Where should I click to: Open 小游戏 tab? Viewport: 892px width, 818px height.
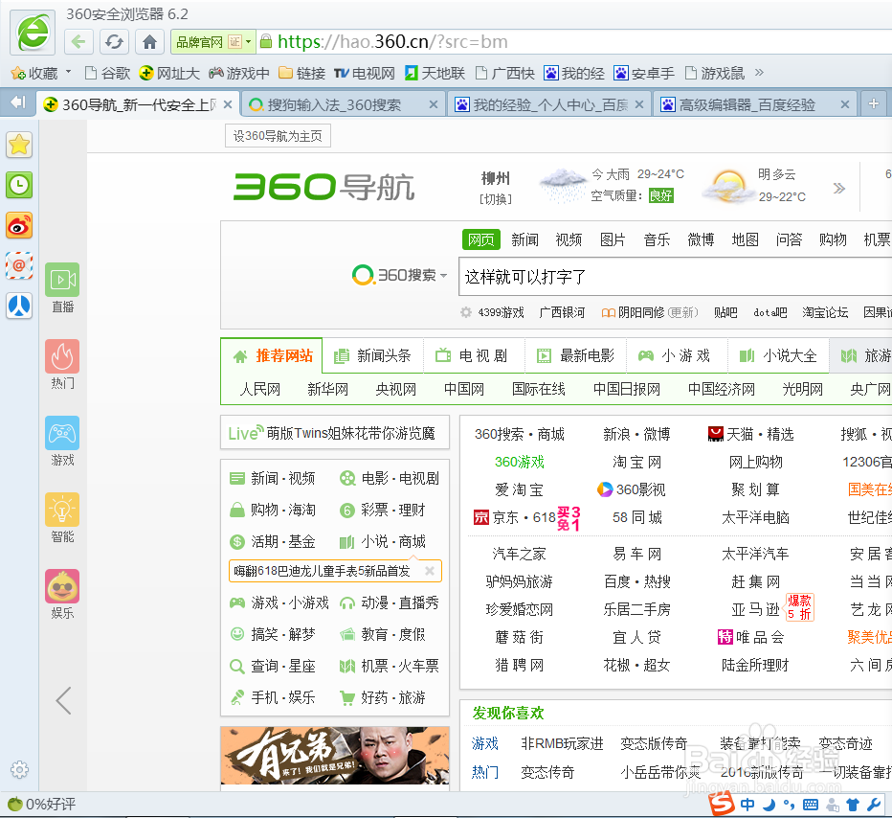677,355
